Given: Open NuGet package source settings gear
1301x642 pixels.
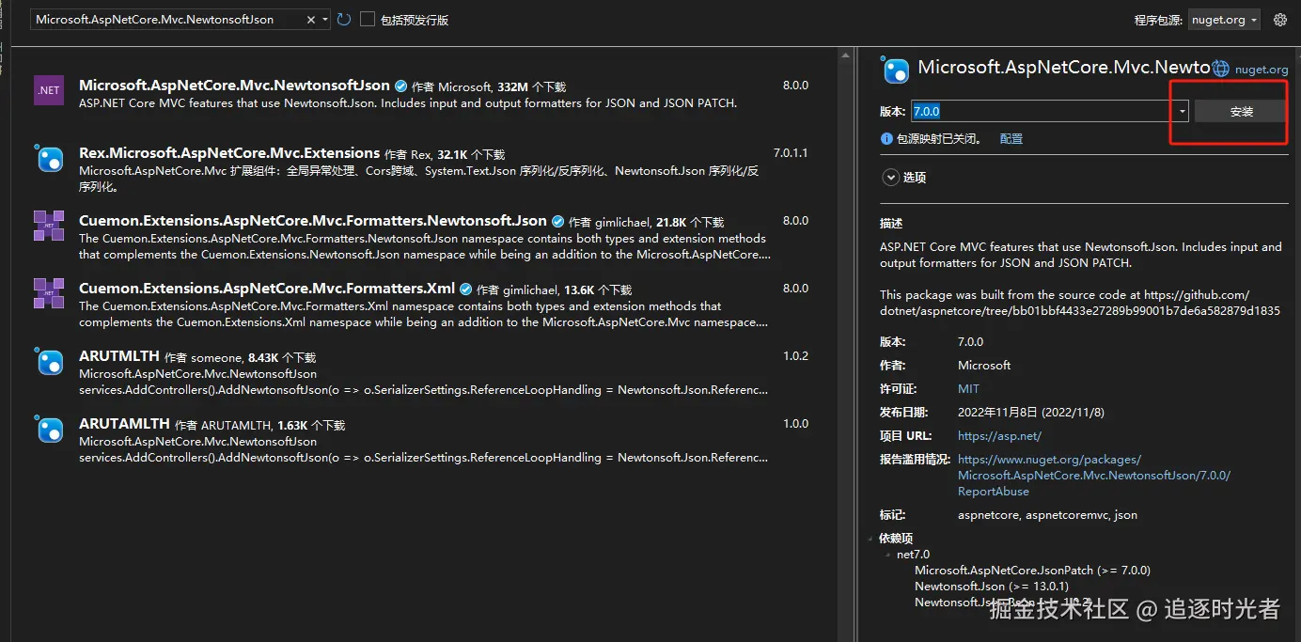Looking at the screenshot, I should tap(1279, 20).
